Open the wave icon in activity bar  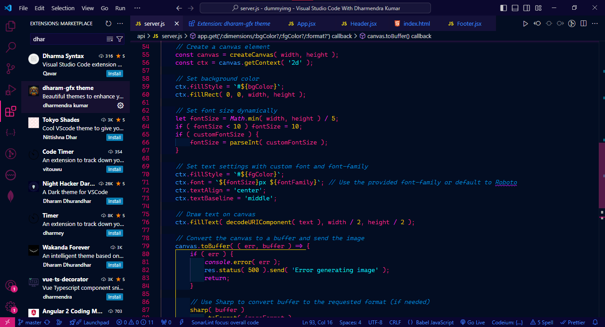tap(11, 175)
